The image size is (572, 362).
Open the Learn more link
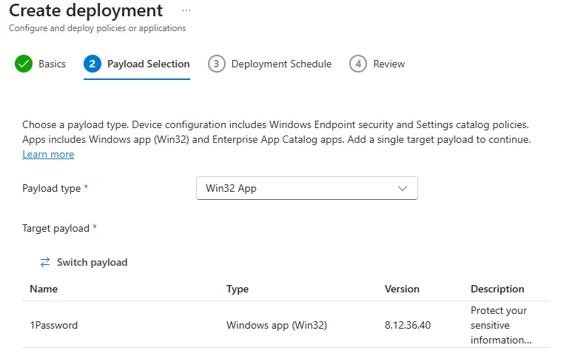(x=48, y=155)
